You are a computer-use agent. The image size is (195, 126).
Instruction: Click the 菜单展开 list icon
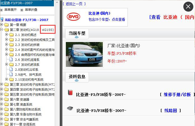(1, 10)
